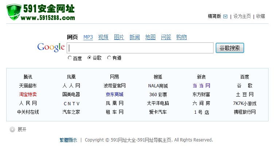Viewport: 274px width, 155px height.
Task: Open the 携程旅行网 link
Action: (x=244, y=112)
